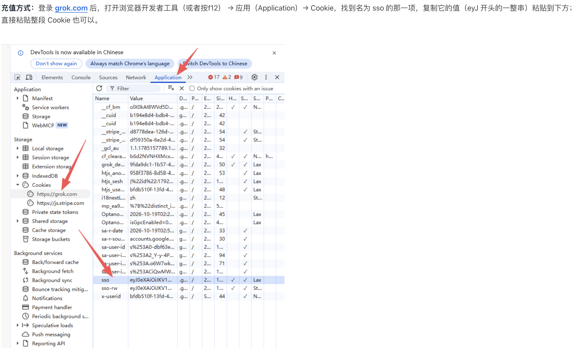Screen dimensions: 583x348
Task: Click the warnings indicator showing 2
Action: pos(227,77)
